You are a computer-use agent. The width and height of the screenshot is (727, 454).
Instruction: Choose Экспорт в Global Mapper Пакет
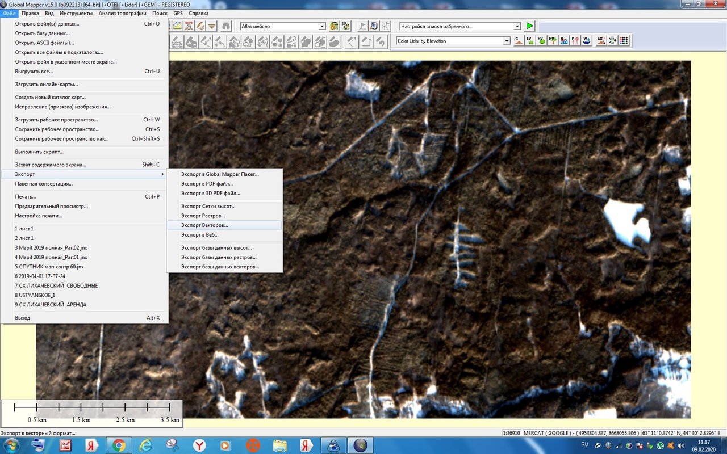click(x=224, y=174)
